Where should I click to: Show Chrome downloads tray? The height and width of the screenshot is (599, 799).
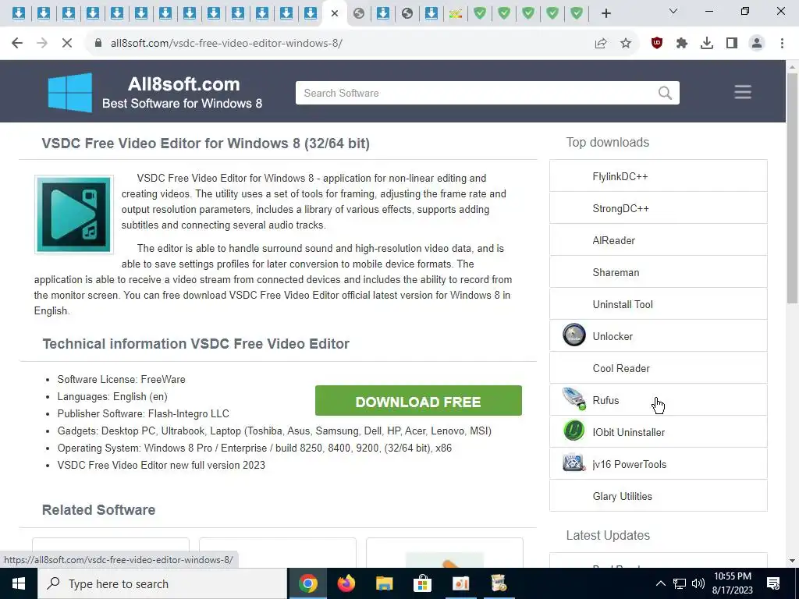[707, 44]
